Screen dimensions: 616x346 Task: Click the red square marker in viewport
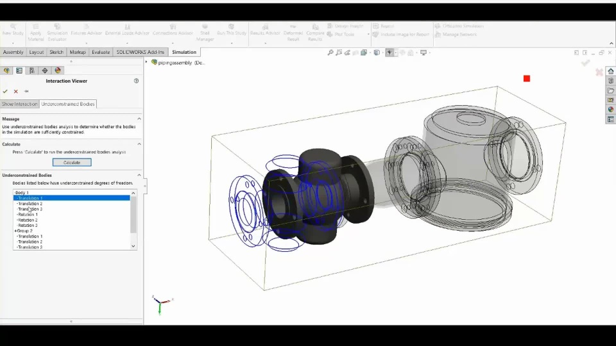[x=527, y=78]
